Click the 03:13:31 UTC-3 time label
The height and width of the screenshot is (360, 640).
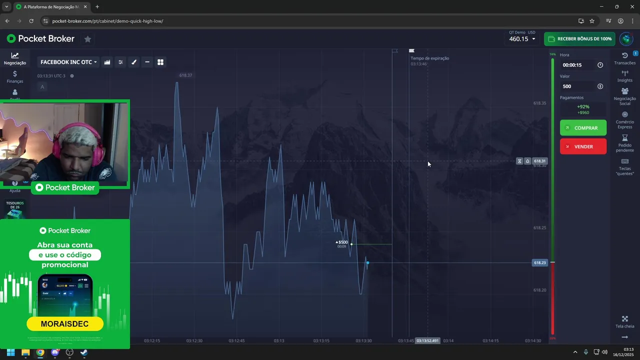51,76
